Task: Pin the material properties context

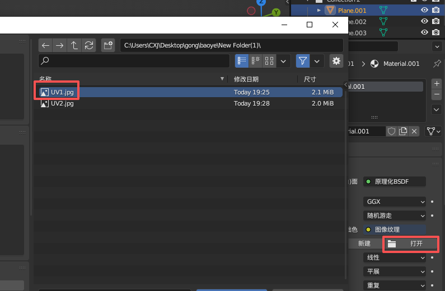Action: (437, 64)
